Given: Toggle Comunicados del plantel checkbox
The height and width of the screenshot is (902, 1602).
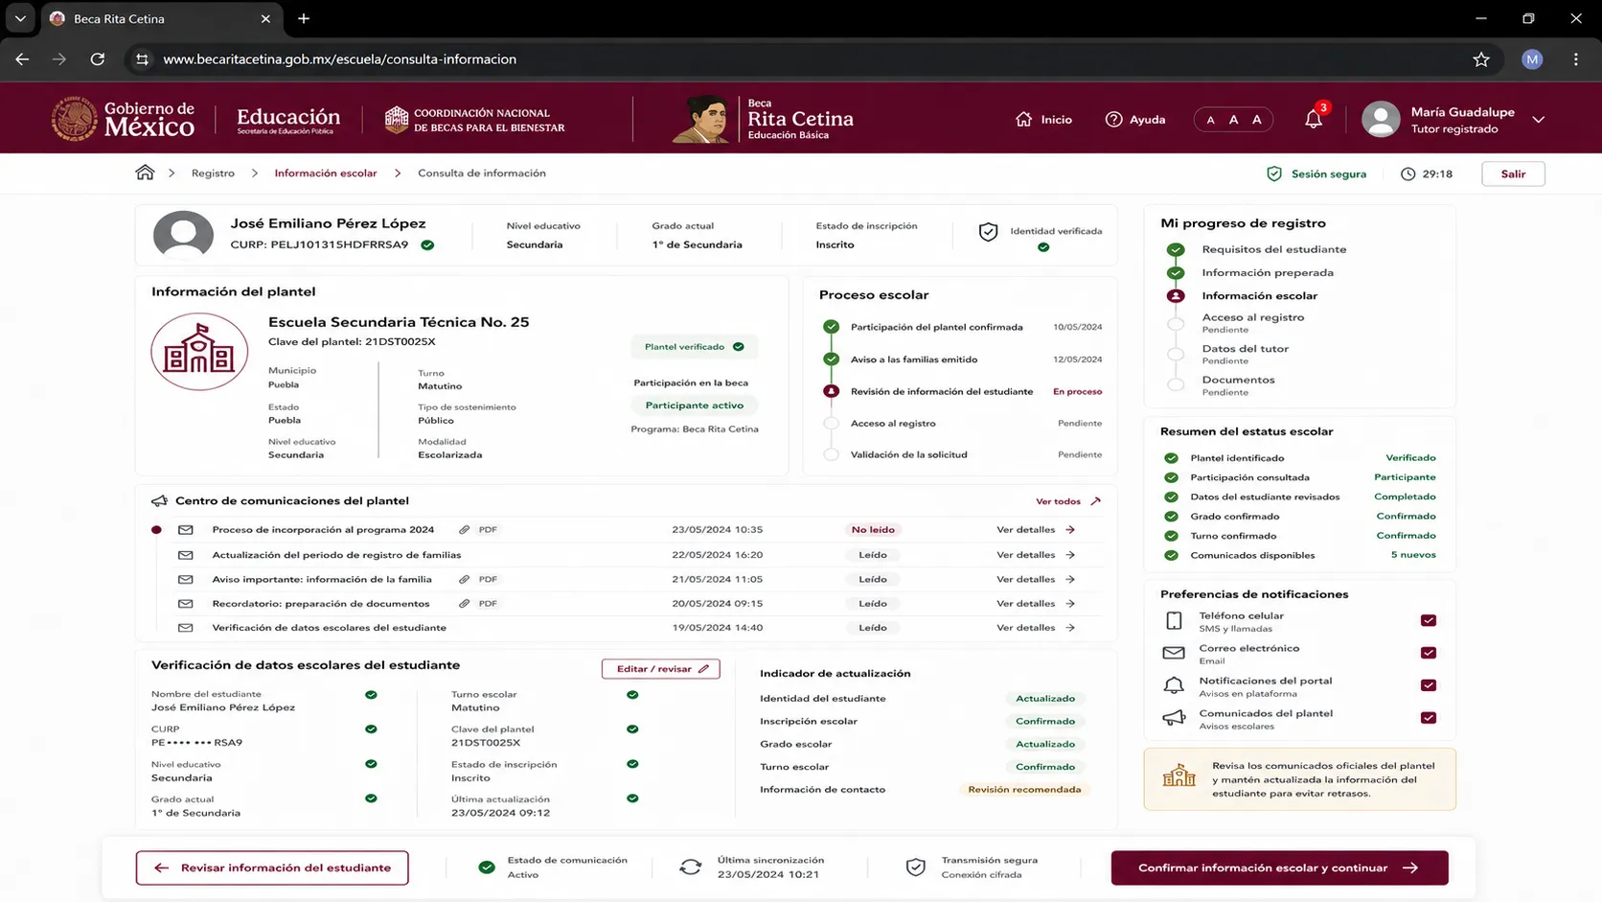Looking at the screenshot, I should pos(1429,718).
